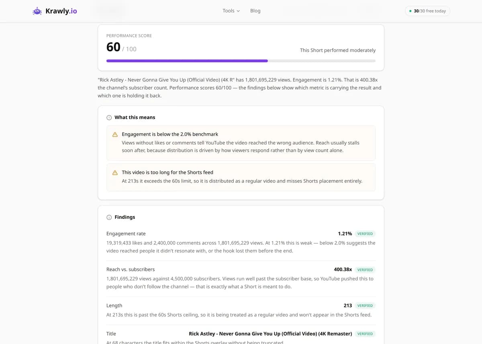Select 'This Short performed moderately' text
Viewport: 482px width, 344px height.
point(338,50)
